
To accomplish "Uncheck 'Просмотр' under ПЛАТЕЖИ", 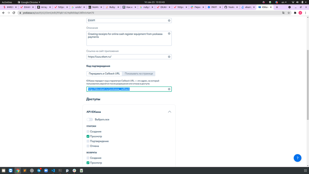I will (88, 136).
